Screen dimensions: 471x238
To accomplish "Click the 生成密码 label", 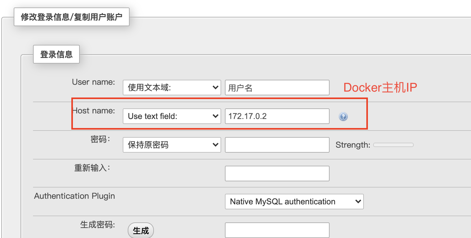I will pyautogui.click(x=98, y=225).
